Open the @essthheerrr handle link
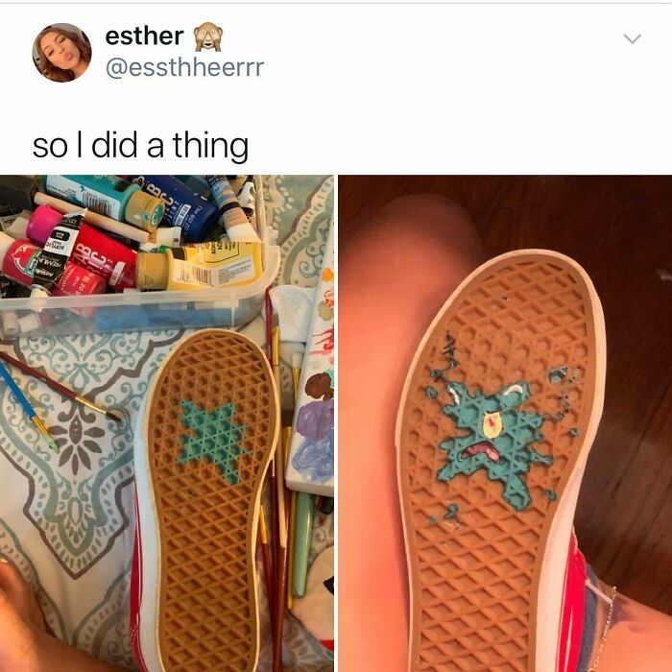Viewport: 672px width, 672px height. [x=184, y=68]
